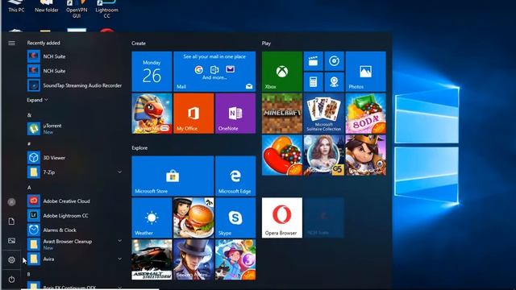Open the Skype tile

(x=235, y=217)
